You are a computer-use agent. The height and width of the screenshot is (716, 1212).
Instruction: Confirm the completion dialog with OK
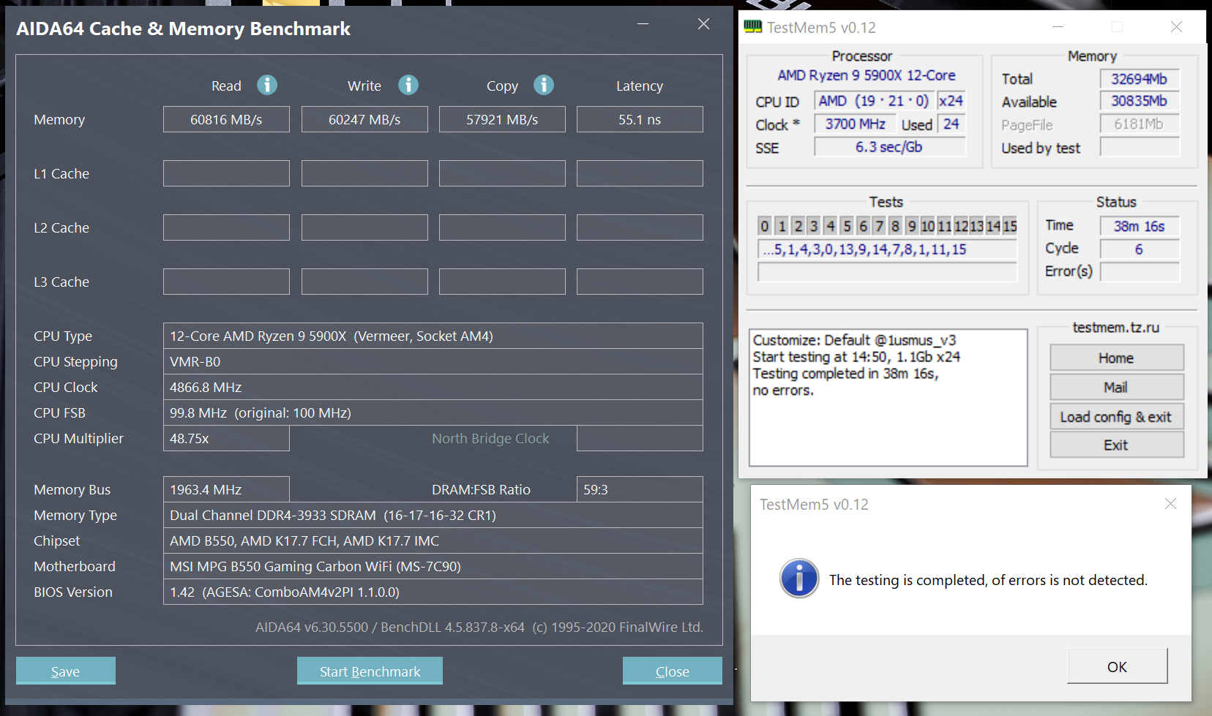(1117, 666)
